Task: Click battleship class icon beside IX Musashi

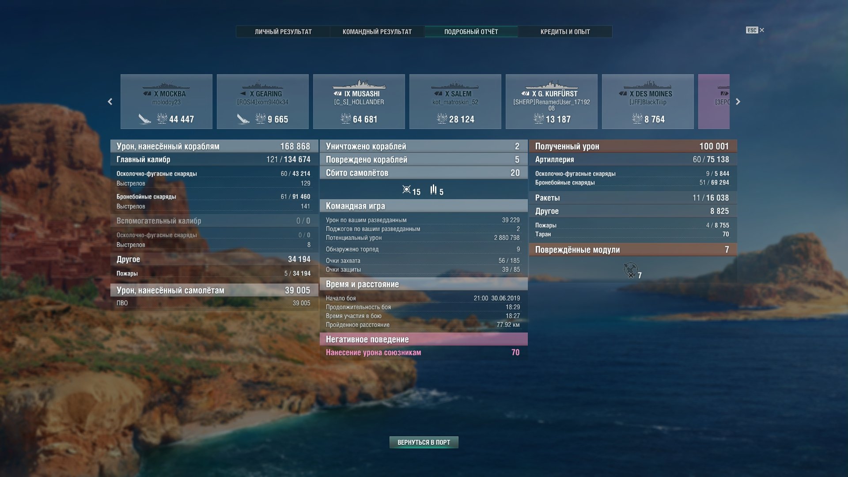Action: tap(338, 94)
